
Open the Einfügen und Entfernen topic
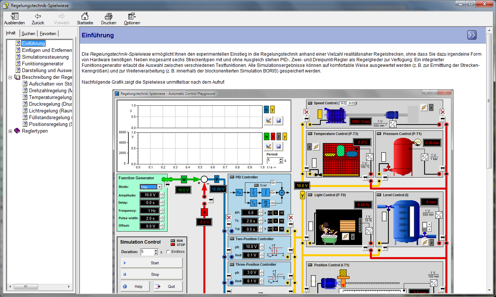[x=47, y=50]
